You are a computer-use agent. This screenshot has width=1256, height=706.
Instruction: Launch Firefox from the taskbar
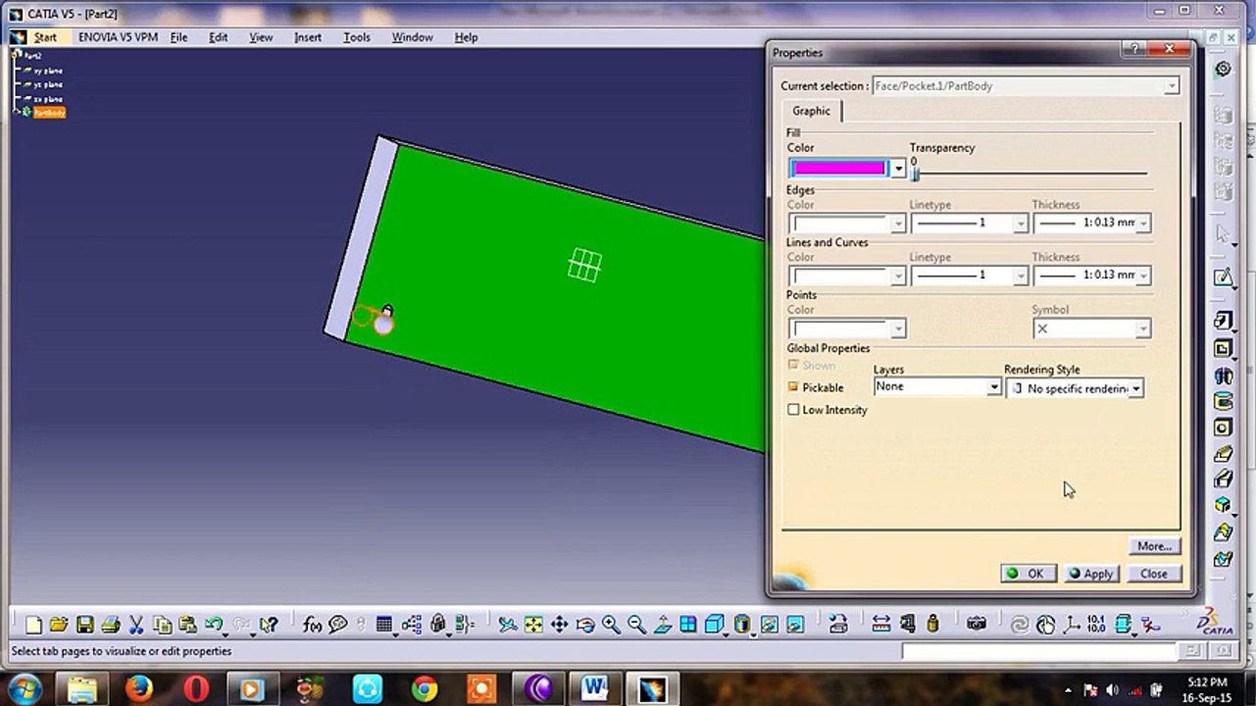pyautogui.click(x=140, y=688)
